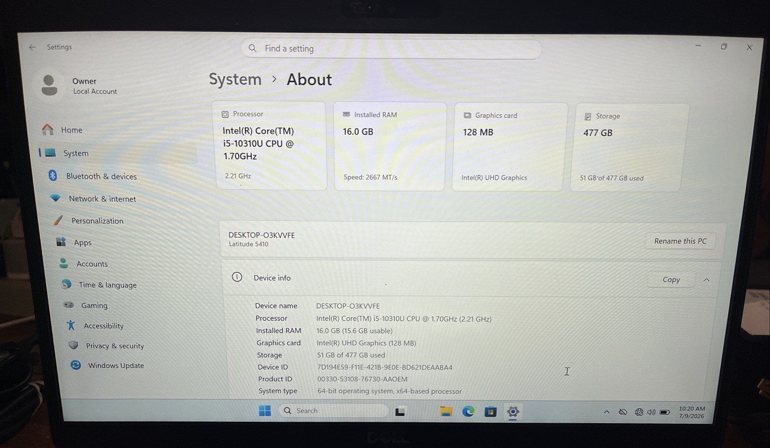Minimize the Settings window
The height and width of the screenshot is (448, 770).
tap(698, 46)
